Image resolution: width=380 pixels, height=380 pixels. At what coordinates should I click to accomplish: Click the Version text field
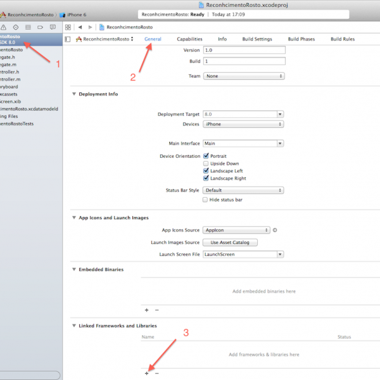(x=244, y=50)
